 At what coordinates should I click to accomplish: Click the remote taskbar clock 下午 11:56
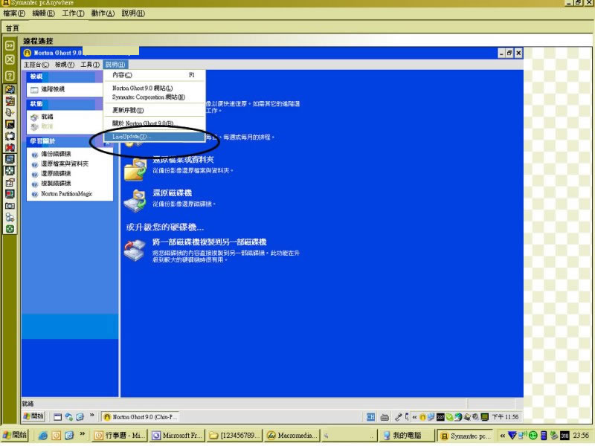[505, 417]
